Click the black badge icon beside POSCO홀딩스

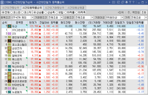tap(9, 41)
